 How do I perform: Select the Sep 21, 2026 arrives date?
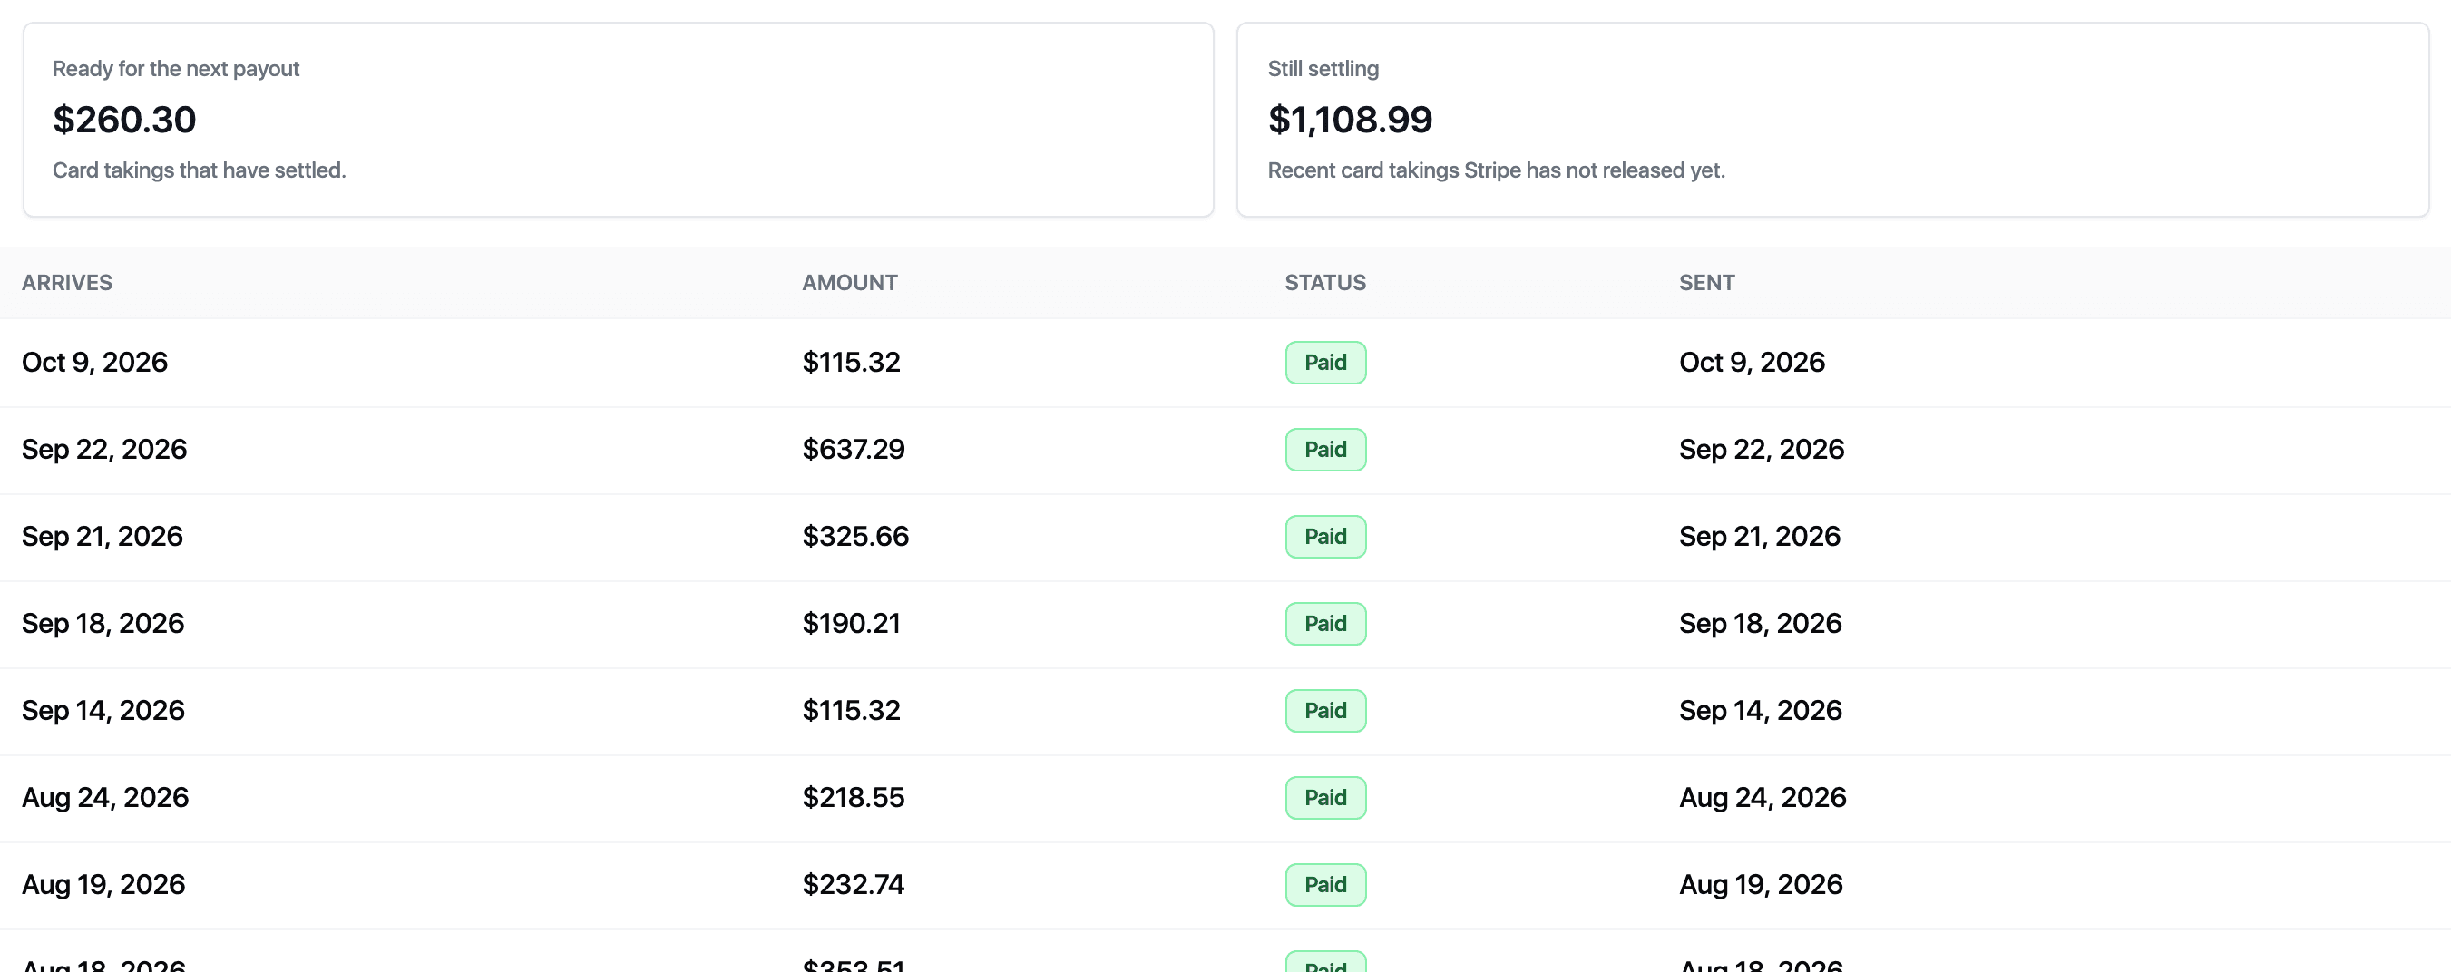pos(102,537)
